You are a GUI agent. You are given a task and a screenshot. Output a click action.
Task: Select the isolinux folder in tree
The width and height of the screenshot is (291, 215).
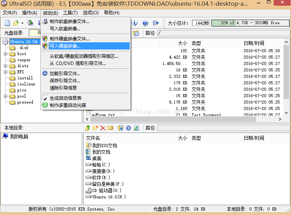(x=26, y=84)
